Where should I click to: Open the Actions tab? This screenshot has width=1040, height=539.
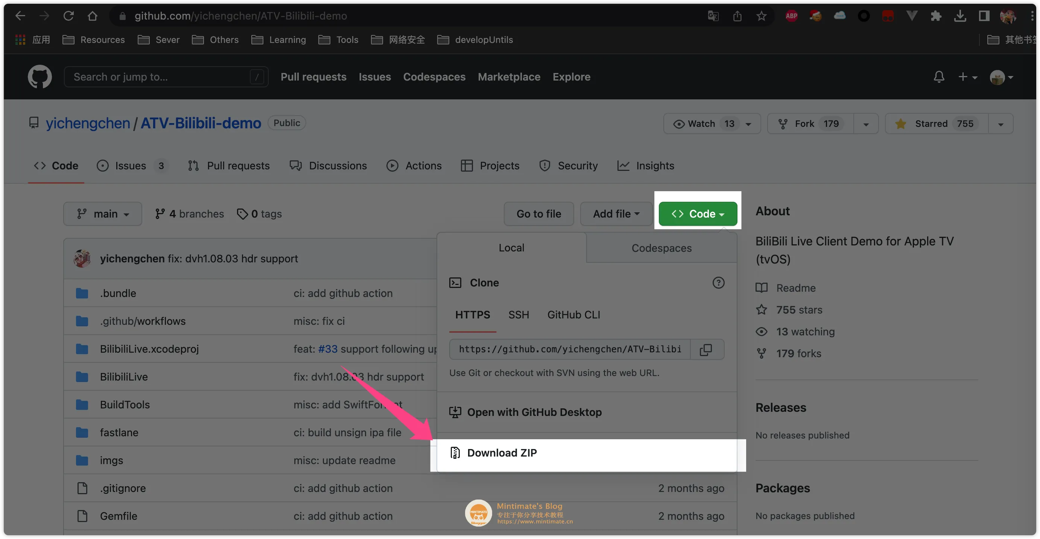coord(414,166)
